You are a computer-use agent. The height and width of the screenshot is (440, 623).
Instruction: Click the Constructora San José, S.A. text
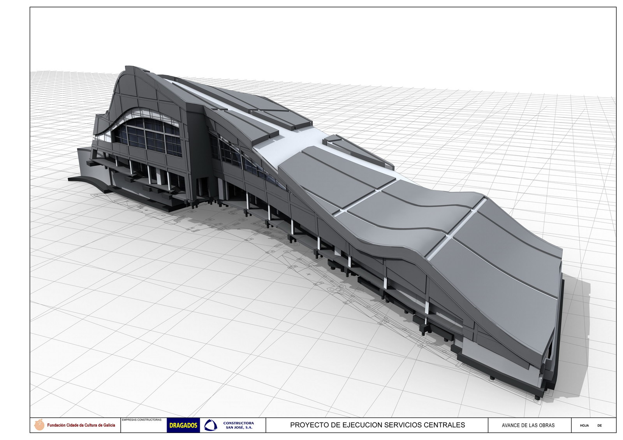pos(239,425)
